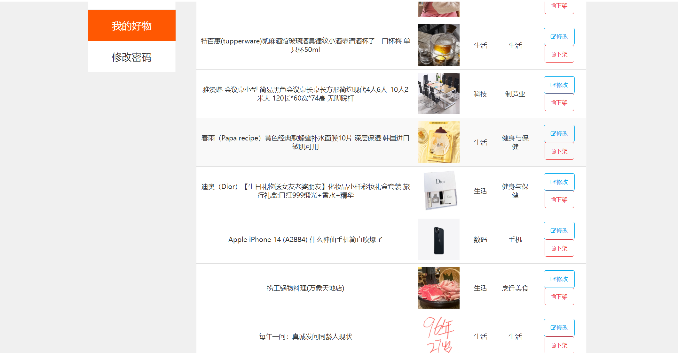Click 下架 on the Dior gift set row
678x353 pixels.
[559, 199]
